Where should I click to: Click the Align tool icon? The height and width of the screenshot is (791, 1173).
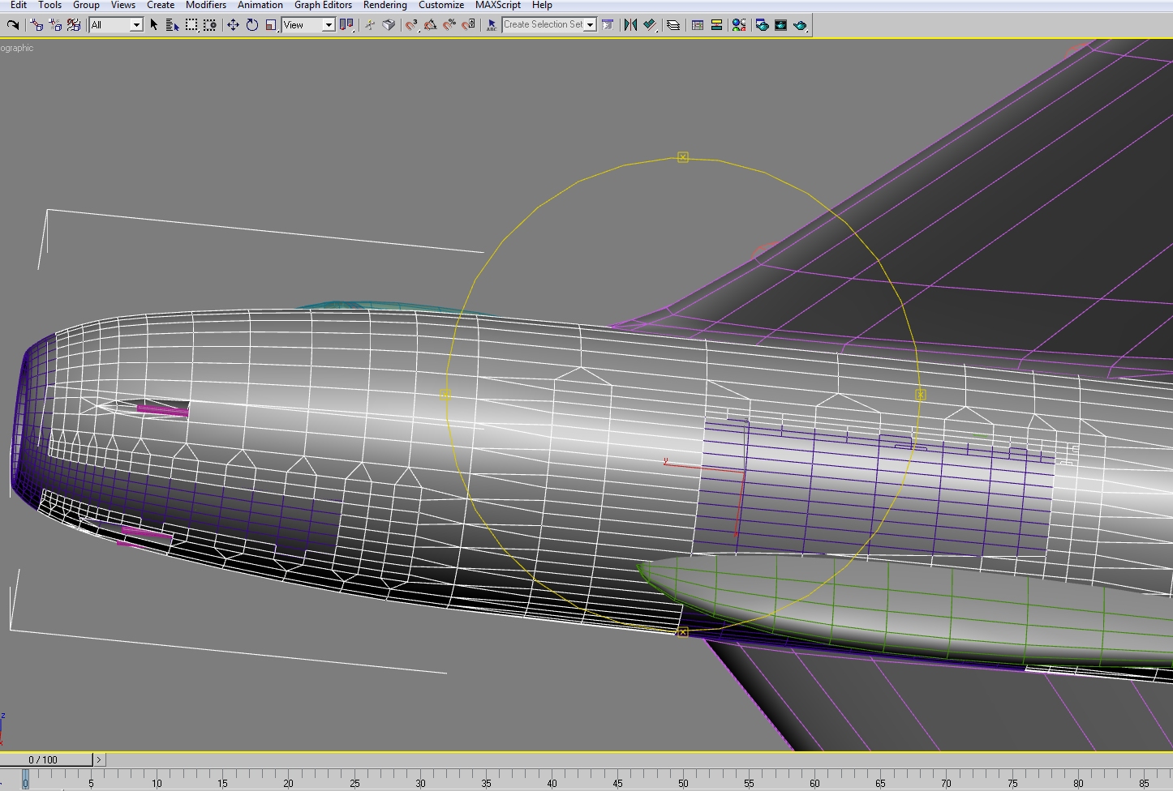point(649,25)
